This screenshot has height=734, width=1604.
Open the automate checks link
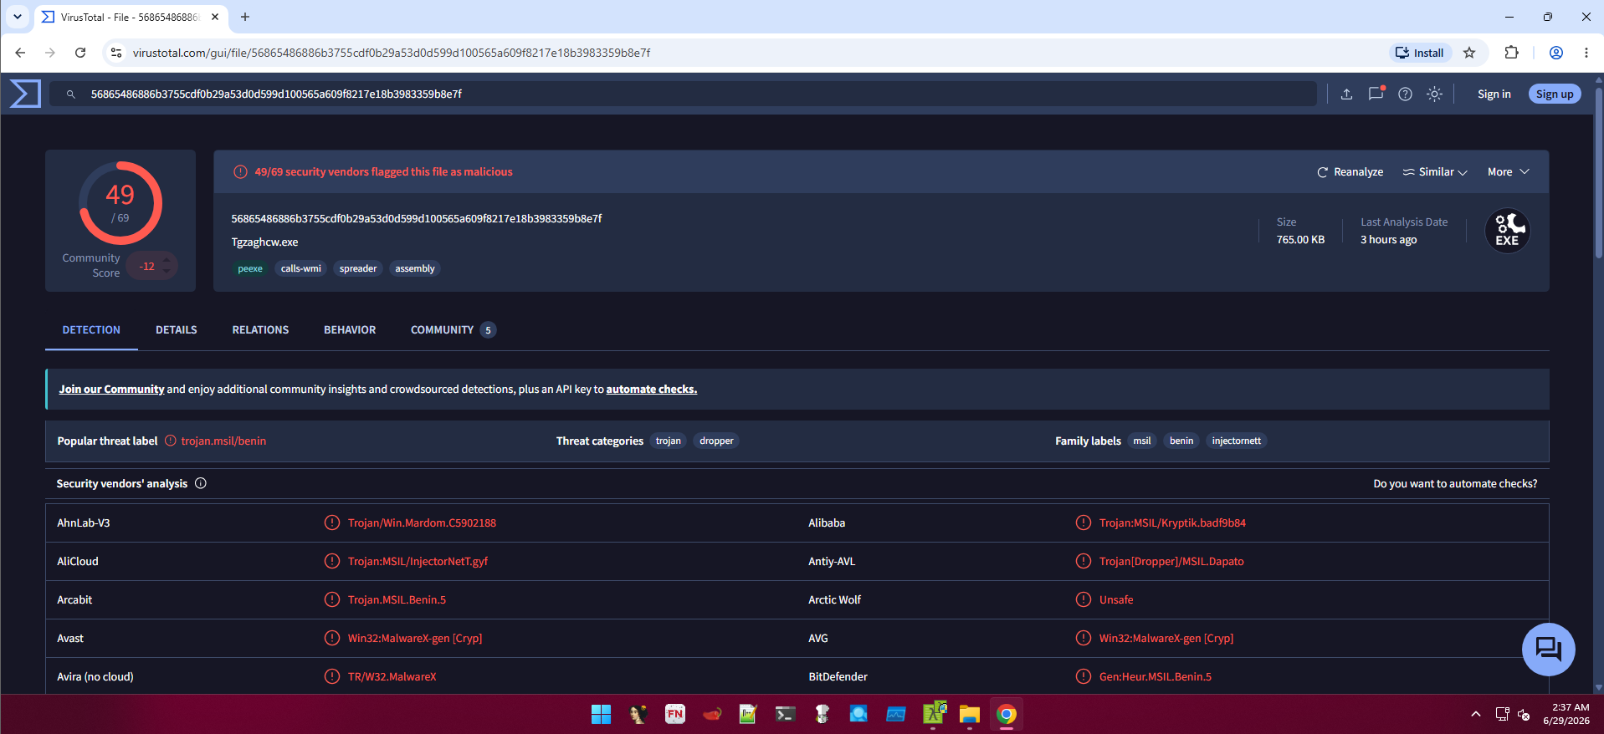tap(651, 390)
